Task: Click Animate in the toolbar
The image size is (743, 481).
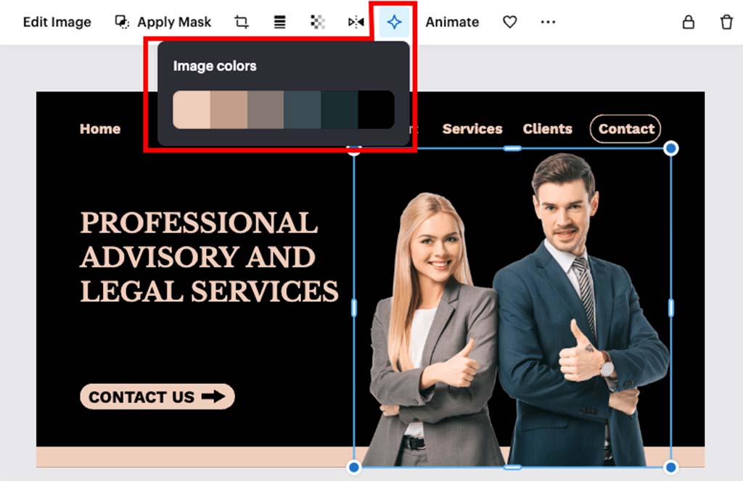Action: click(452, 22)
